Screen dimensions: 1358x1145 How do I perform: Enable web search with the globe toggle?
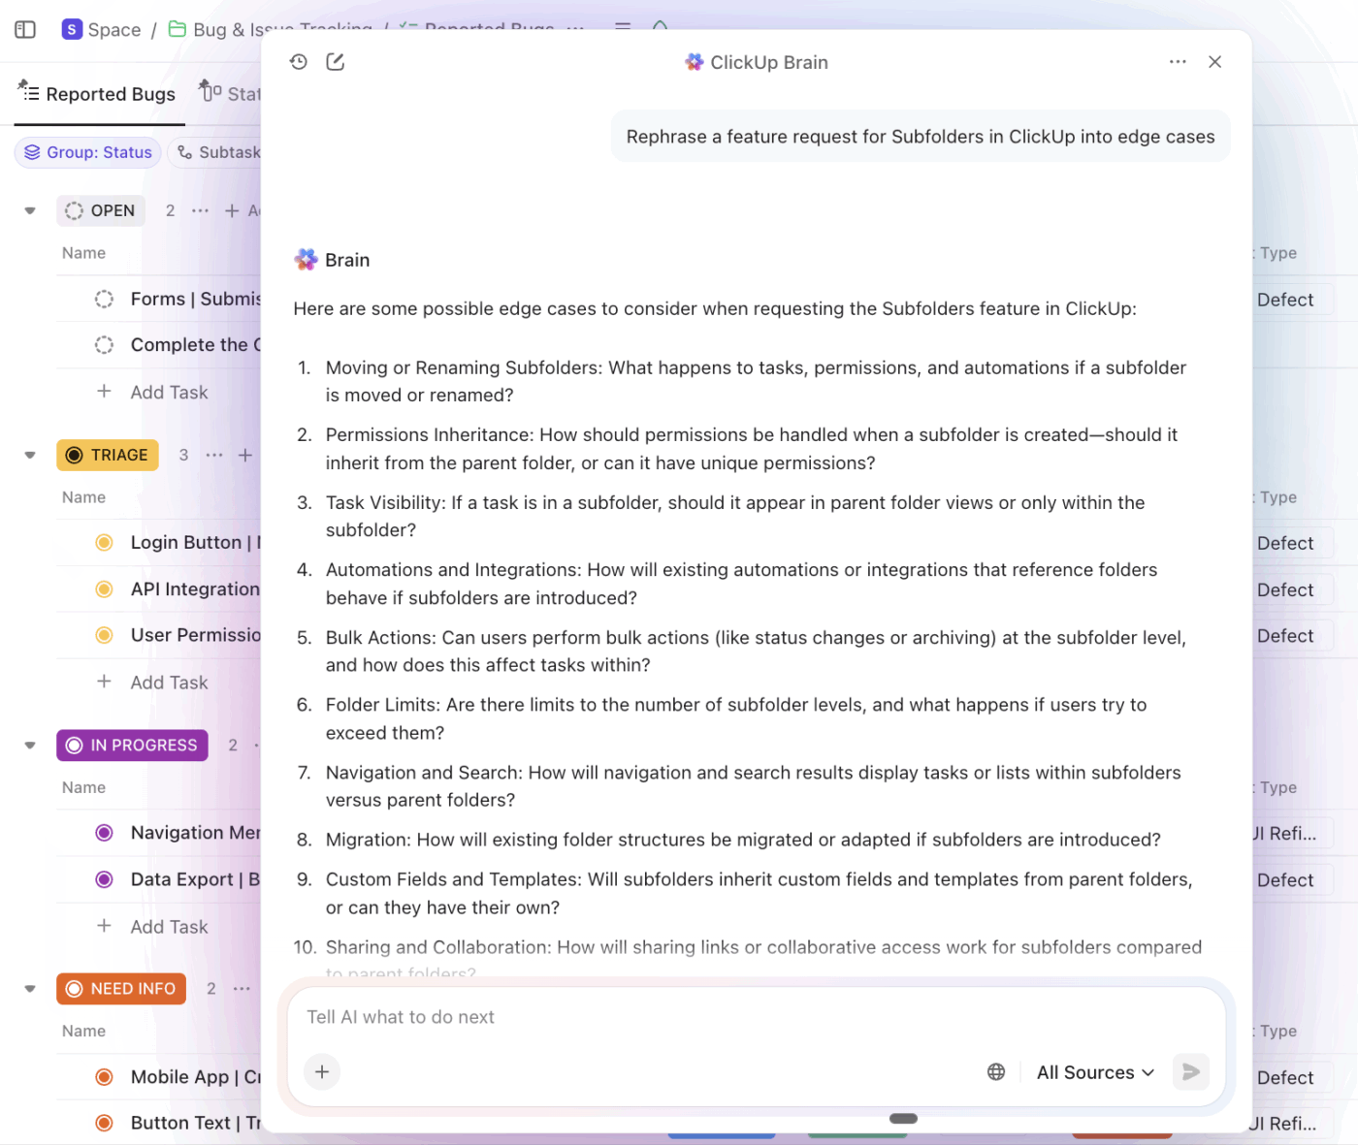tap(996, 1071)
